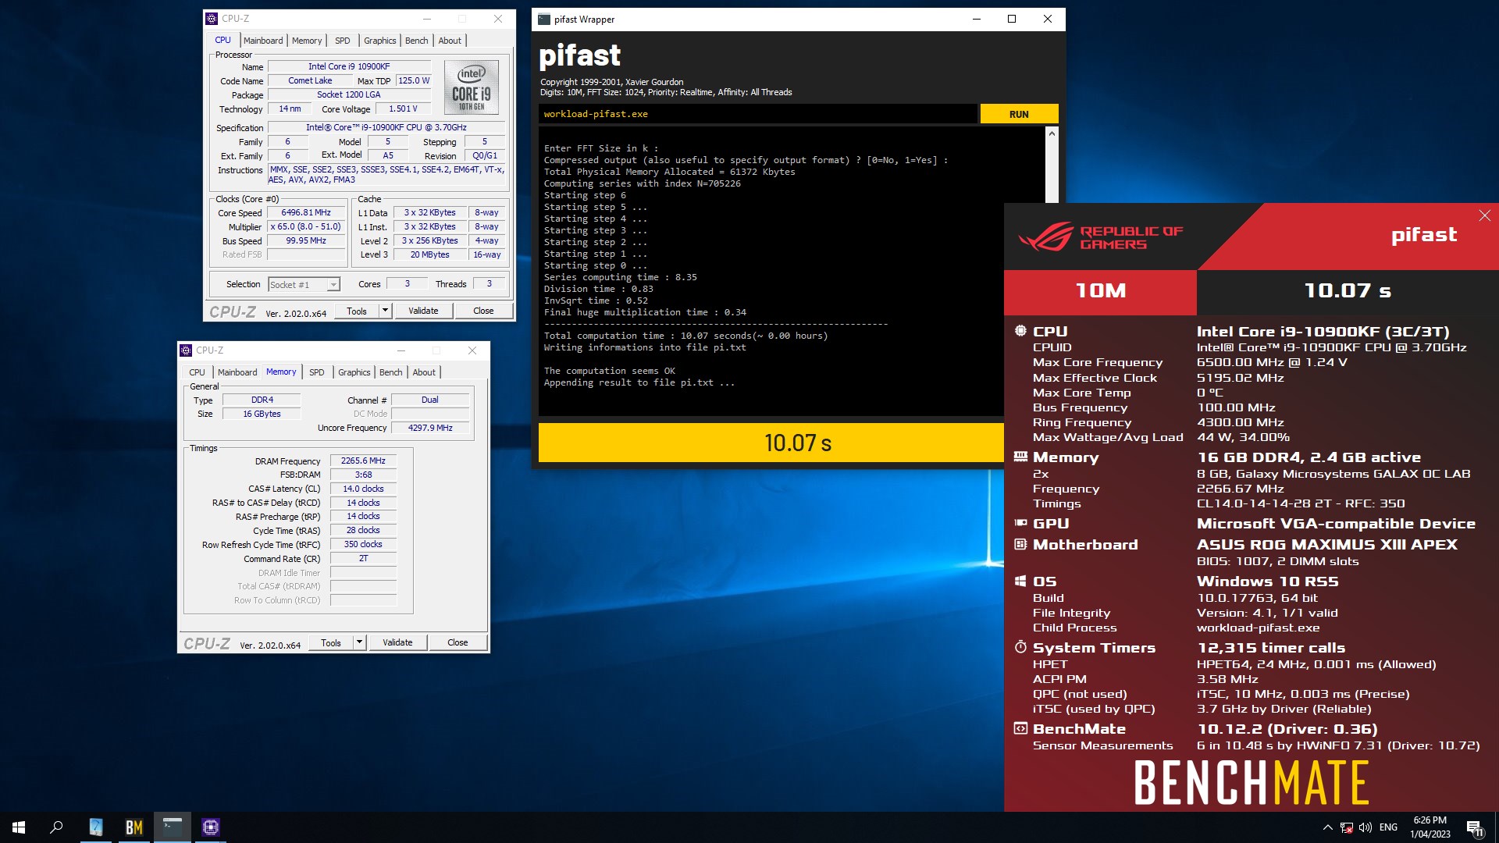1499x843 pixels.
Task: Open CPU-Z taskbar icon
Action: pyautogui.click(x=211, y=827)
